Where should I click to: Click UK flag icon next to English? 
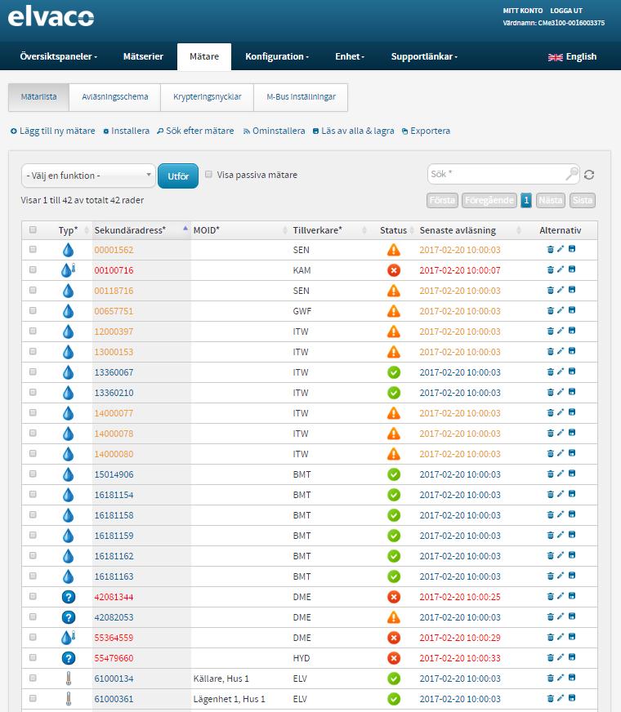555,57
